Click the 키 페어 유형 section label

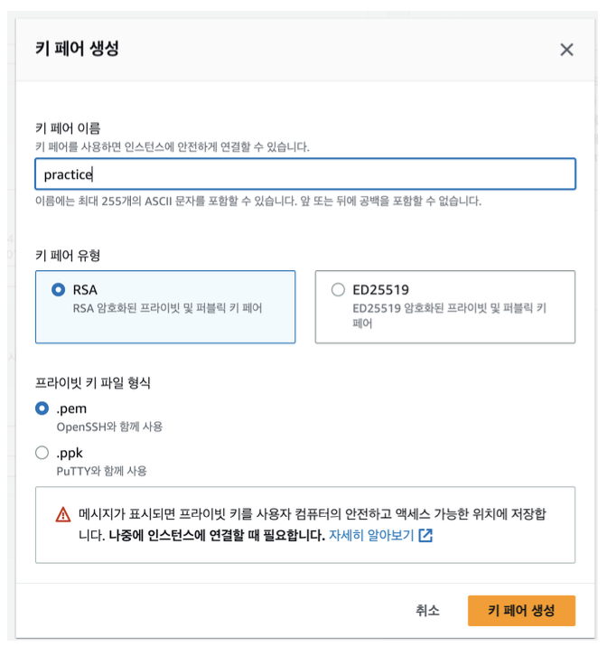pyautogui.click(x=68, y=256)
